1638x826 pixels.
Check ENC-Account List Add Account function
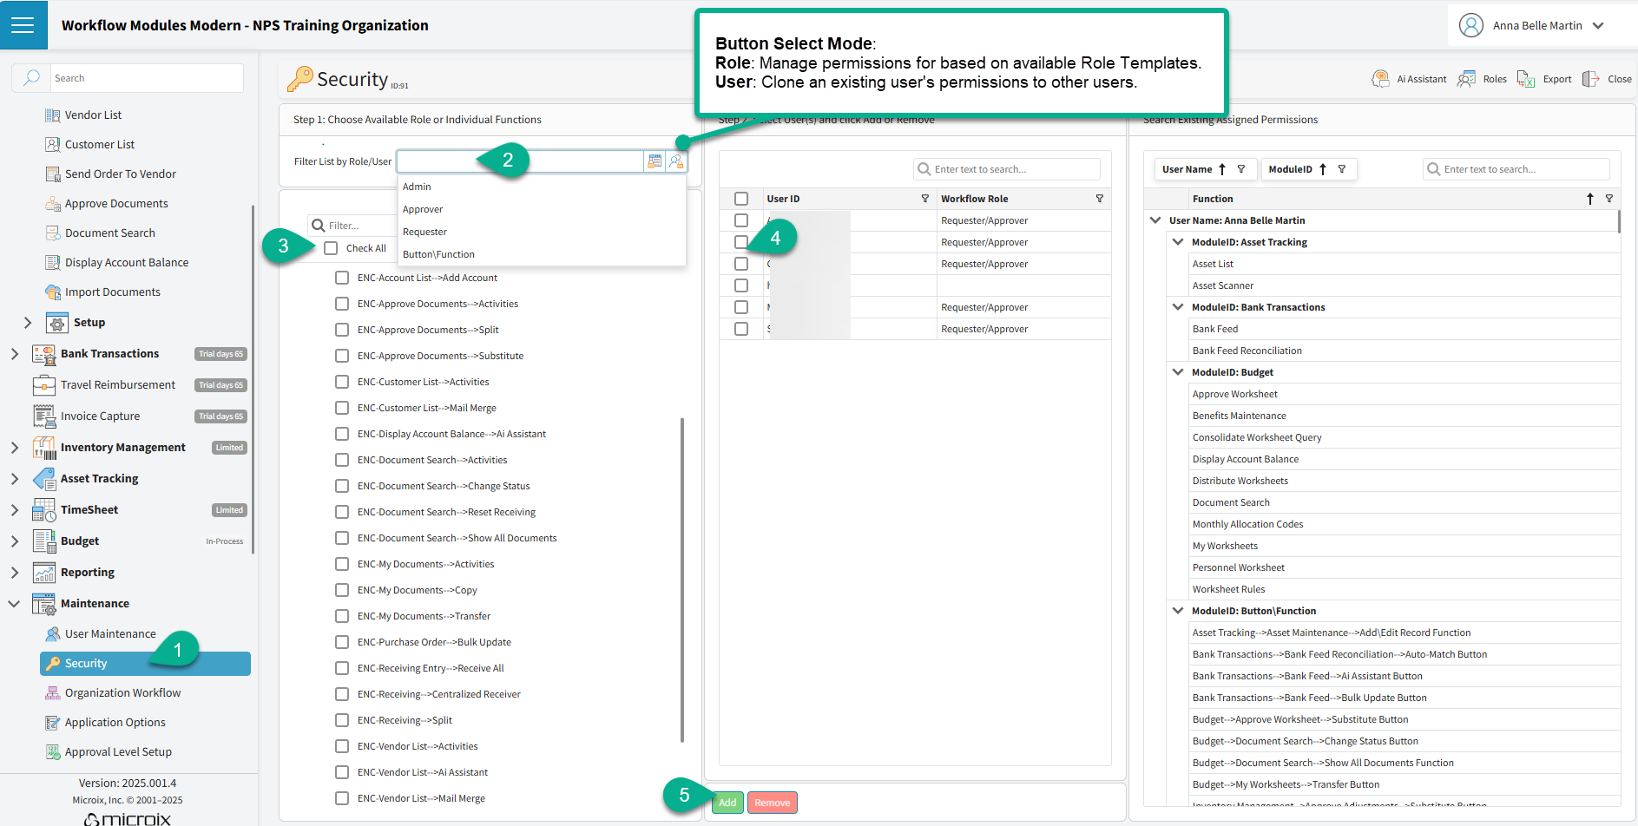tap(342, 278)
